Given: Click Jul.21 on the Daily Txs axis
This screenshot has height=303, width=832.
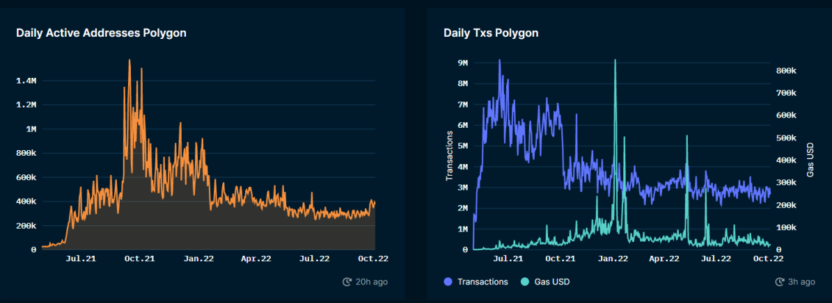Looking at the screenshot, I should (507, 259).
